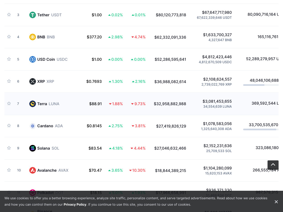Click the Tether coin logo
Viewport: 283px width, 212px height.
[x=33, y=15]
